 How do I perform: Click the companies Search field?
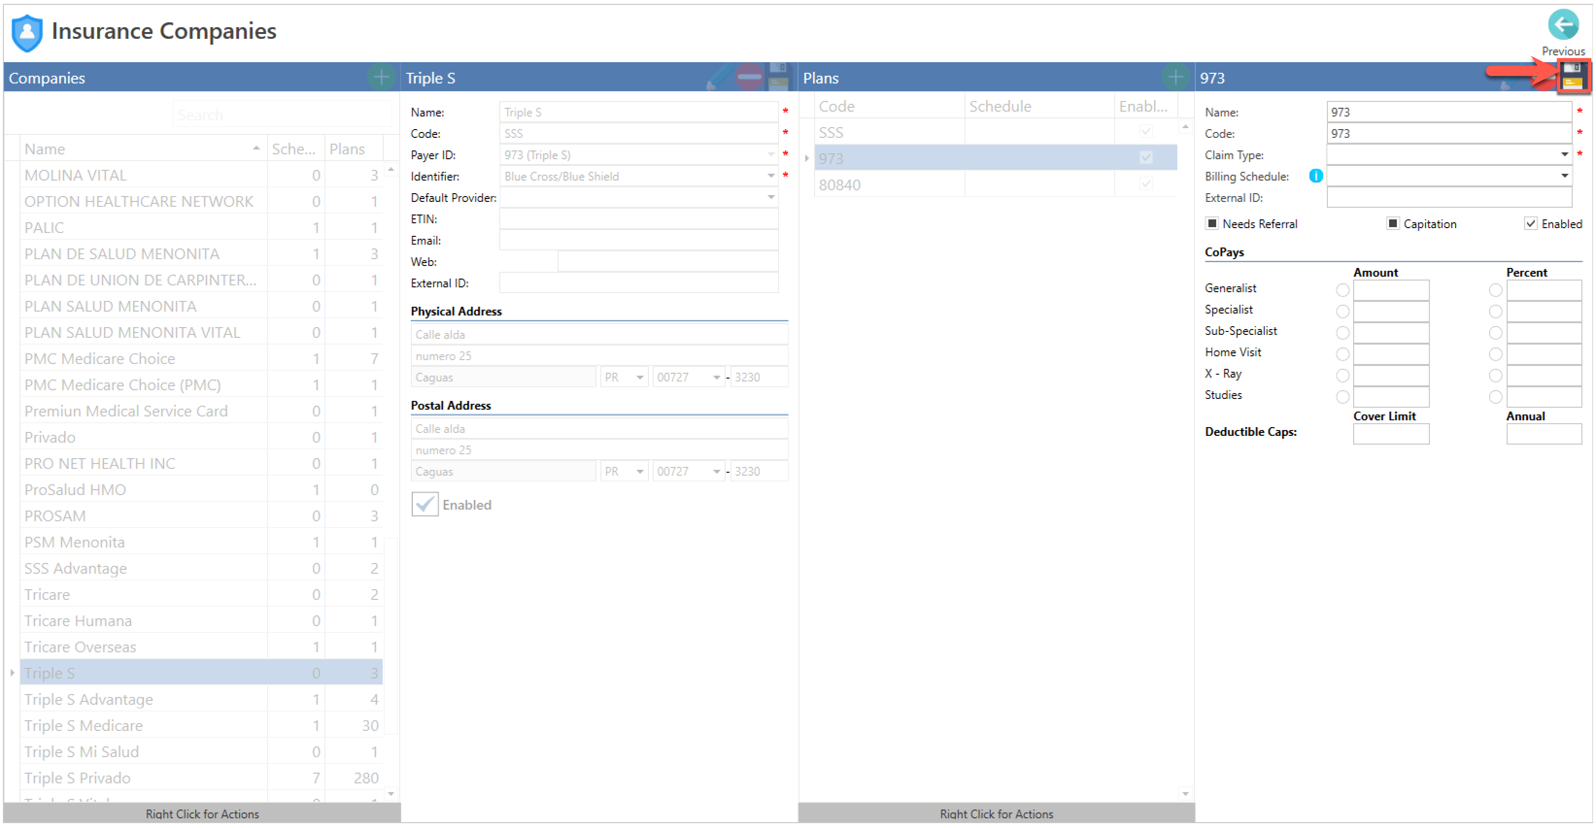click(x=282, y=115)
